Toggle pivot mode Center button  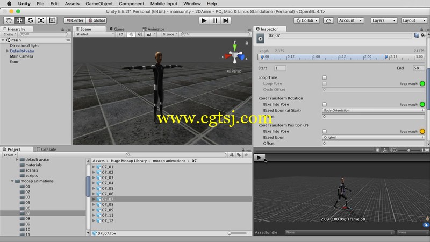(75, 20)
